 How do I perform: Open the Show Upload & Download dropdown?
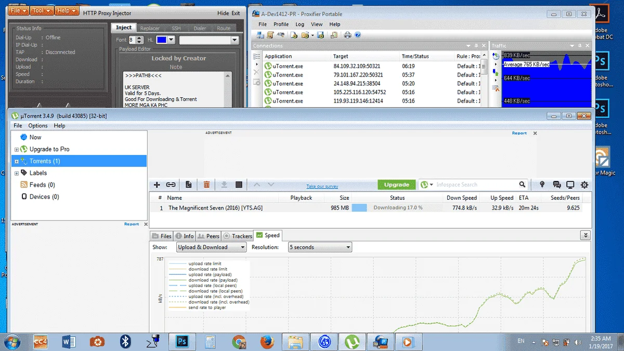[211, 247]
